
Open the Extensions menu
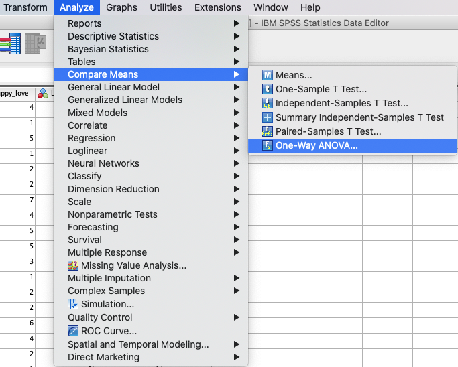click(218, 7)
